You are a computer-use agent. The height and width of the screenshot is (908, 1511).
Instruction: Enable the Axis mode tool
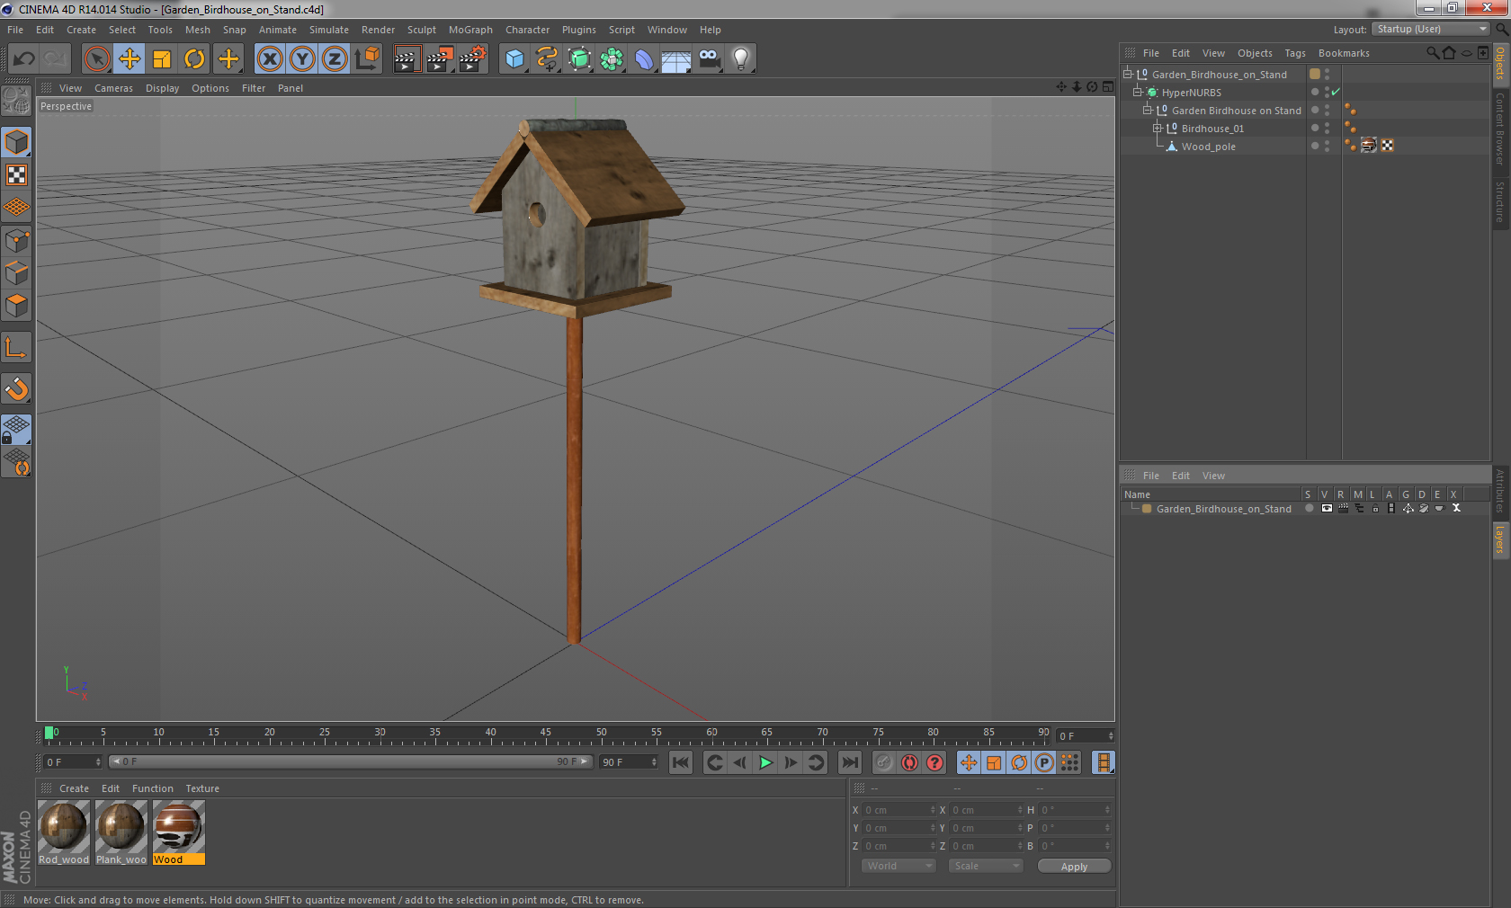click(x=16, y=348)
